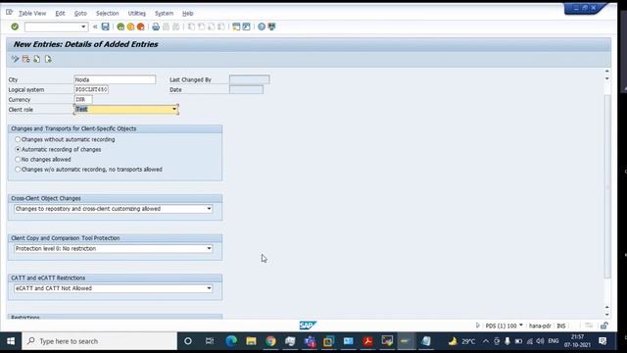Viewport: 627px width, 353px height.
Task: Open the Goto menu
Action: [80, 13]
